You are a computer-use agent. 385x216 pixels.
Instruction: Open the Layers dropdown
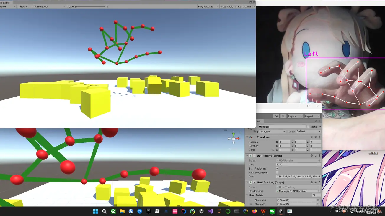tap(295, 116)
